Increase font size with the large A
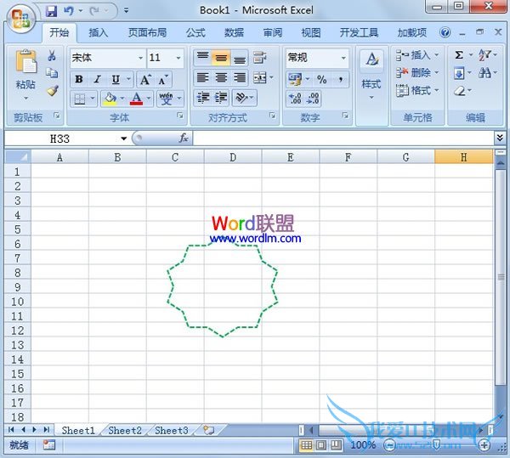The height and width of the screenshot is (458, 510). (x=145, y=79)
